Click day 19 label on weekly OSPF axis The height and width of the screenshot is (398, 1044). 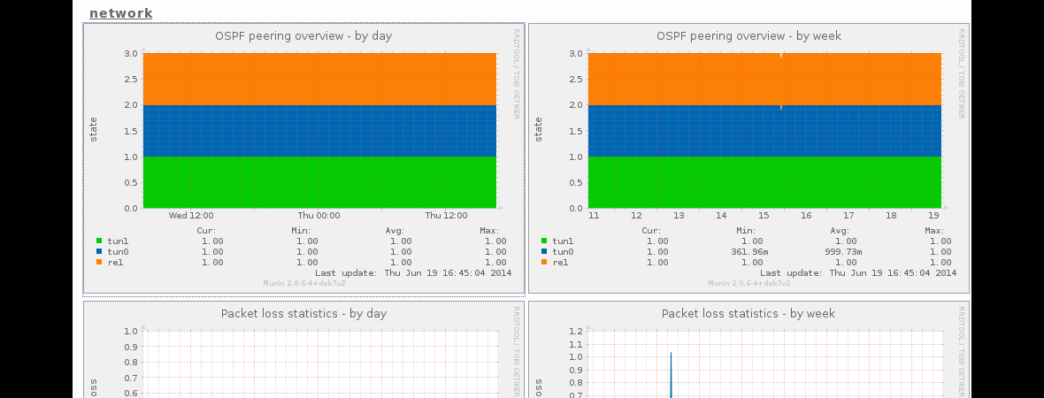pyautogui.click(x=933, y=216)
